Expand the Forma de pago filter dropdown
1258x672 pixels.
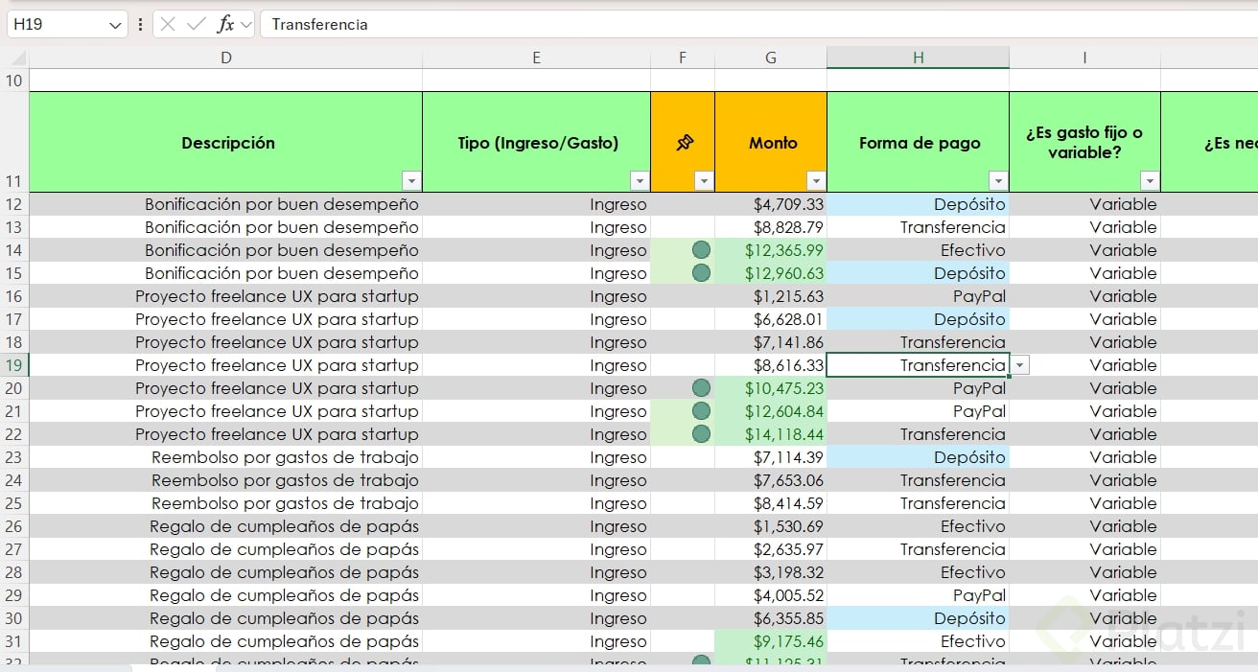click(998, 181)
